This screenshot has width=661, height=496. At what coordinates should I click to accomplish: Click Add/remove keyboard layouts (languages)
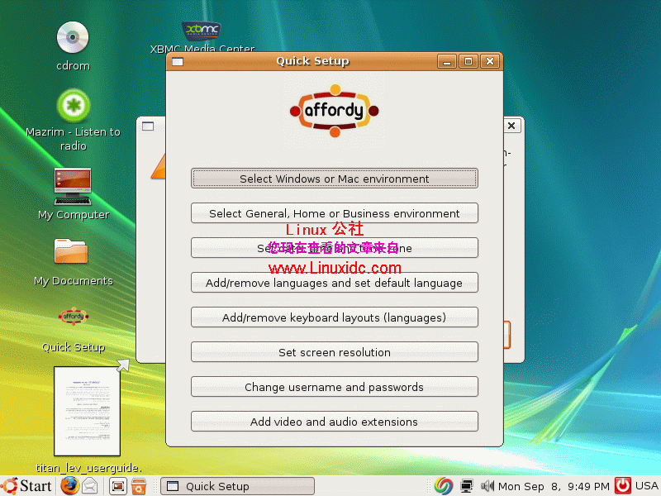point(334,317)
